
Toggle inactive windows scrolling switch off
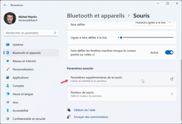pos(169,53)
